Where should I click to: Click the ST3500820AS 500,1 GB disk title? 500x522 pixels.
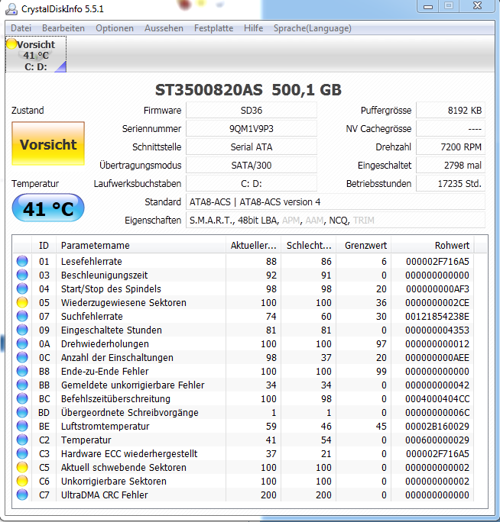click(x=248, y=89)
